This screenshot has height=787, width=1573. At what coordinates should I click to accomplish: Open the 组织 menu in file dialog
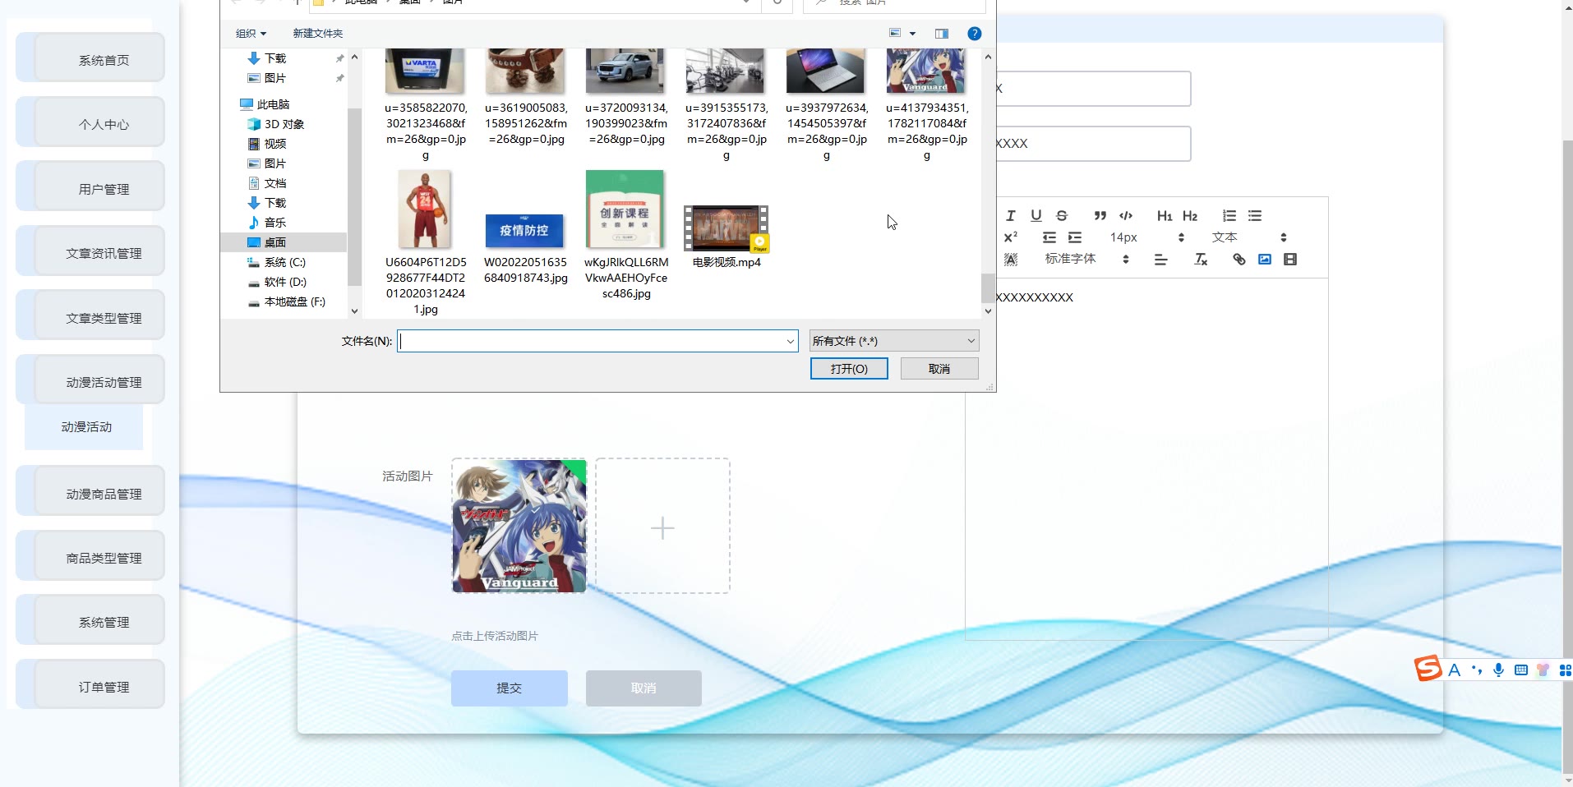pyautogui.click(x=251, y=34)
